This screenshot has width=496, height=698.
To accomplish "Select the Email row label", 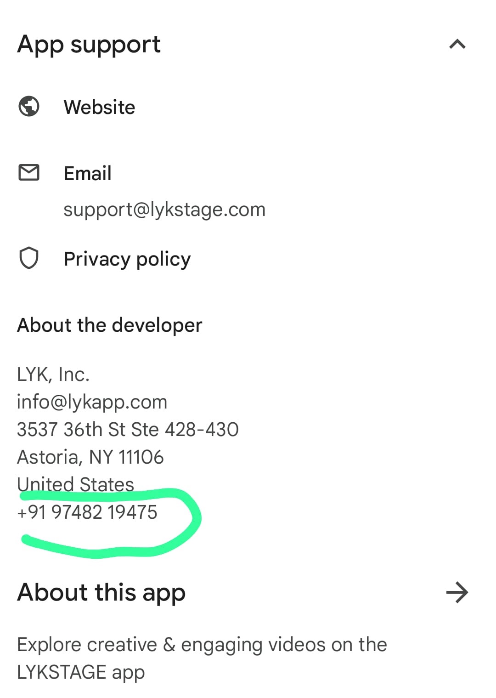I will point(87,174).
